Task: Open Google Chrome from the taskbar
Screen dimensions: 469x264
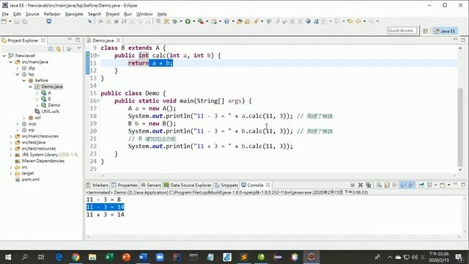Action: (x=75, y=257)
